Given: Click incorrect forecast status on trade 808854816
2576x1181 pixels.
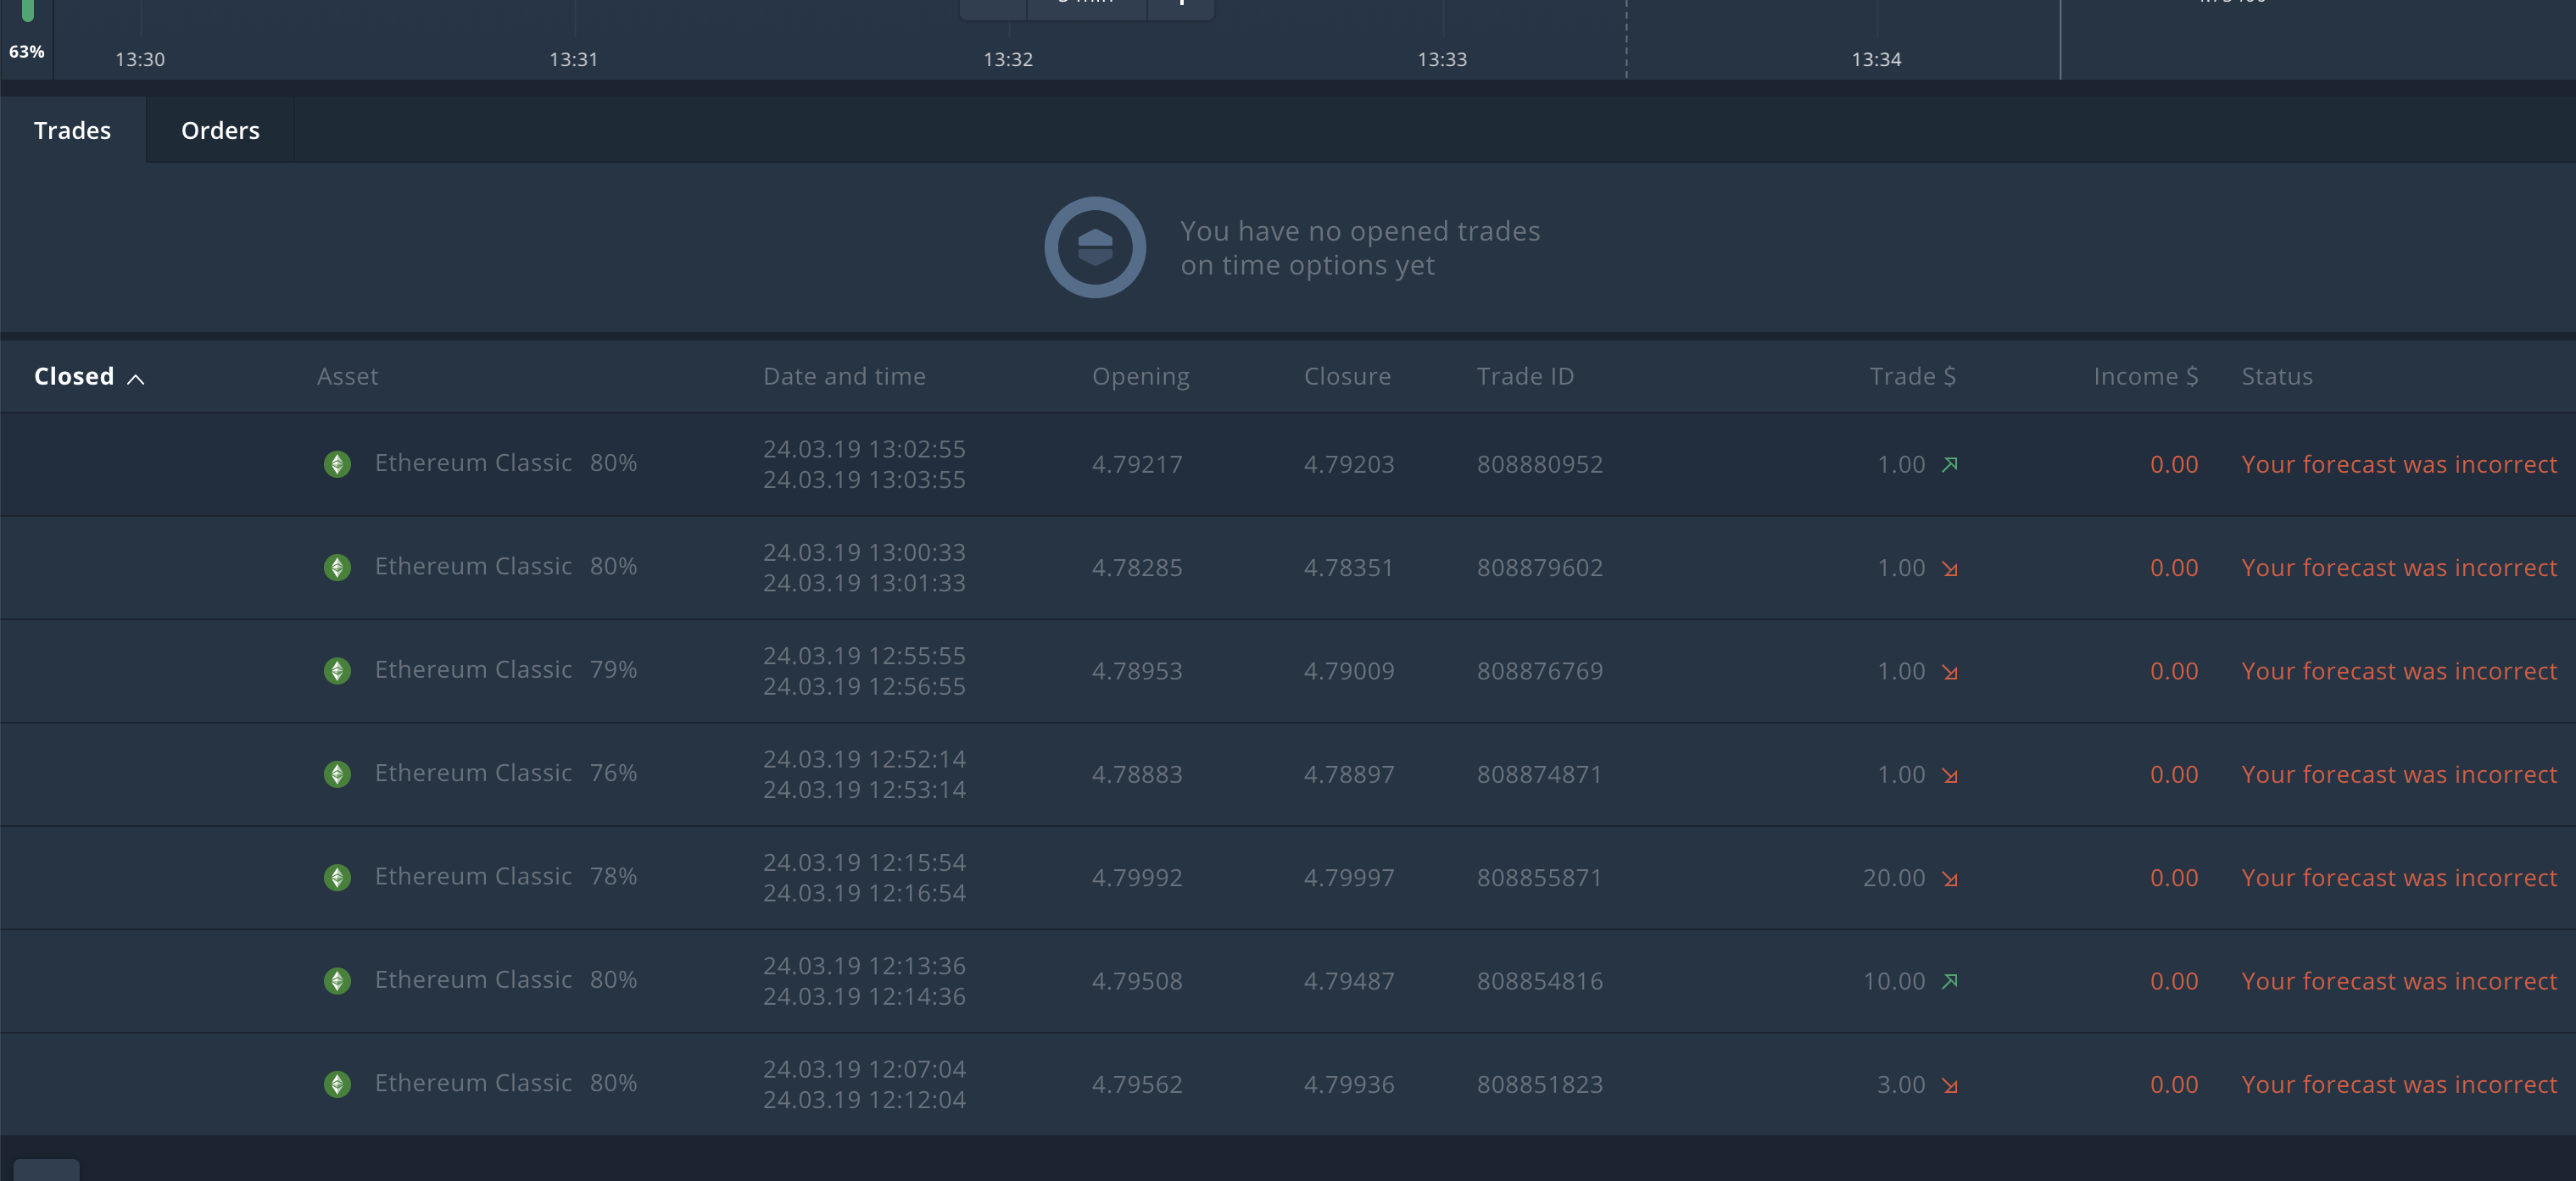Looking at the screenshot, I should 2398,981.
